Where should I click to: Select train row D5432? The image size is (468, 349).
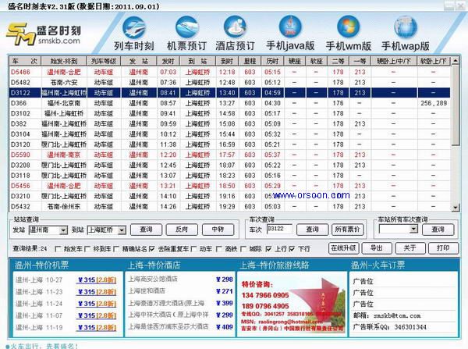(230, 206)
